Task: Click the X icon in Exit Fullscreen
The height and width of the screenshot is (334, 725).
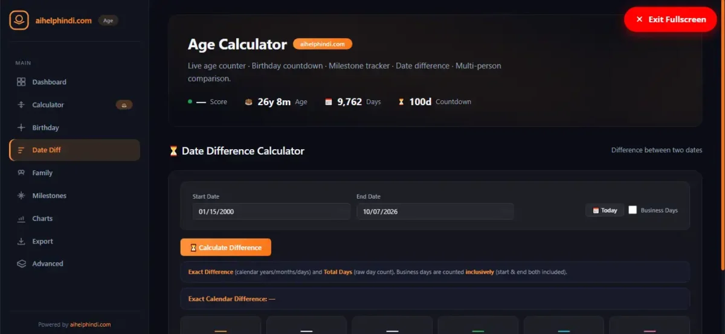Action: (639, 19)
